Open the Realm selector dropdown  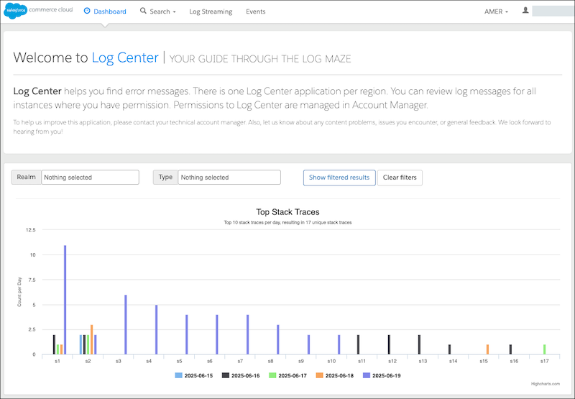point(91,177)
